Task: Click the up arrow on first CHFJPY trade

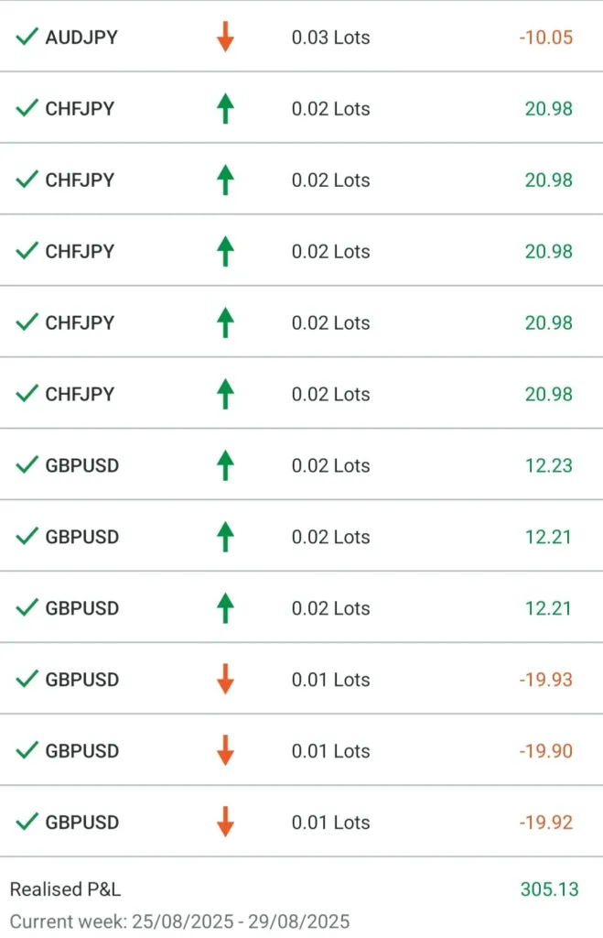Action: [x=225, y=109]
